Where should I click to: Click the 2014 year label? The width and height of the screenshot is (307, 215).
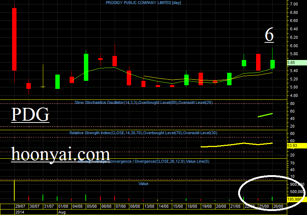click(19, 212)
